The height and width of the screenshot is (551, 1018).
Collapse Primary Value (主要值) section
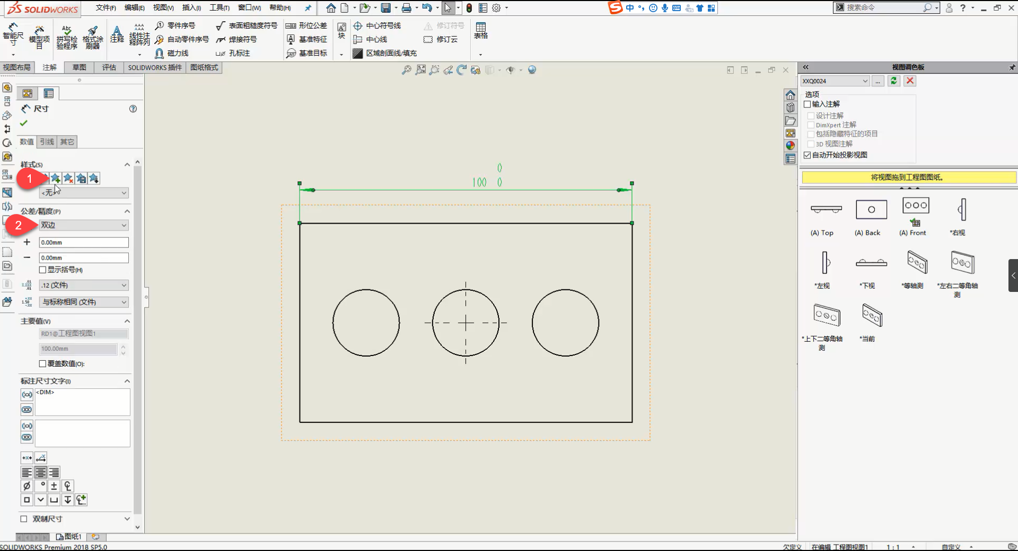(x=127, y=321)
